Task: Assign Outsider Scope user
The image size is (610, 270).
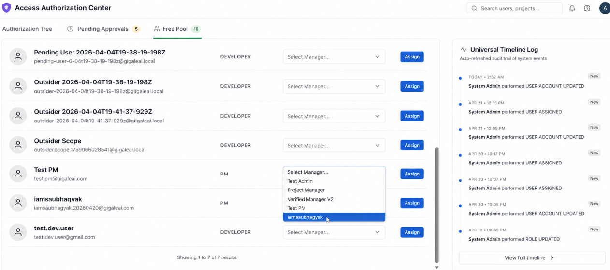Action: [412, 145]
